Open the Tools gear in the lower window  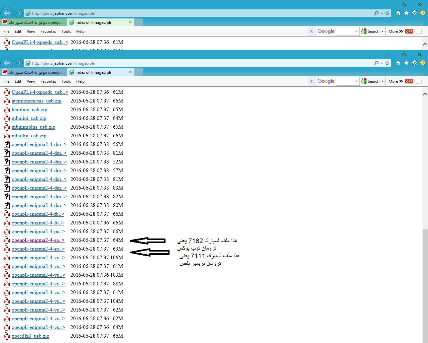tap(415, 63)
